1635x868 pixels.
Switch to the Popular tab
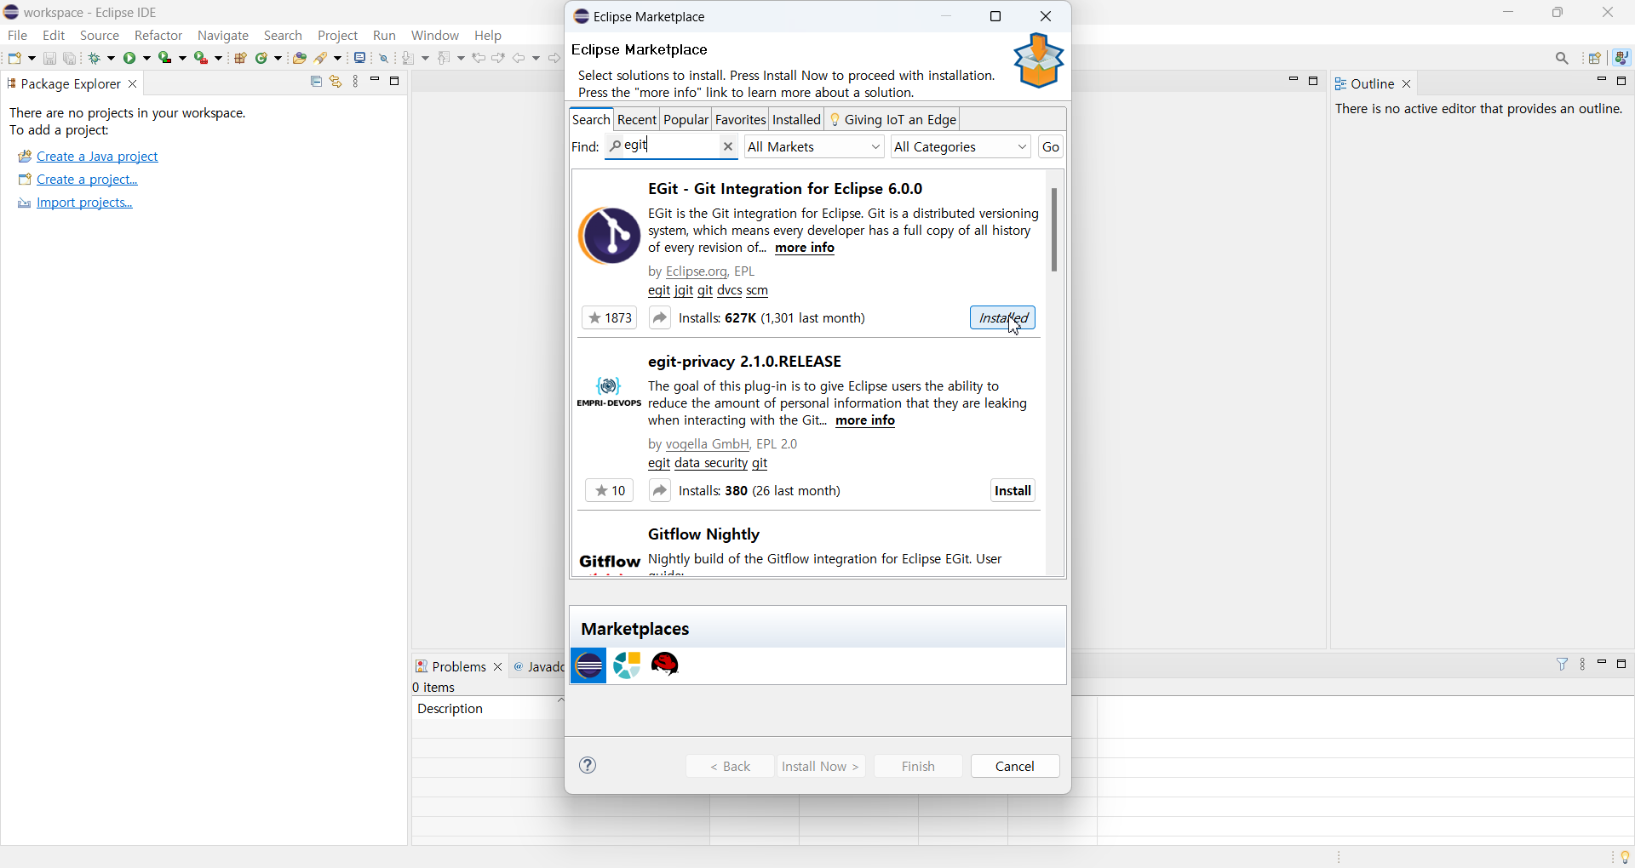pyautogui.click(x=686, y=120)
